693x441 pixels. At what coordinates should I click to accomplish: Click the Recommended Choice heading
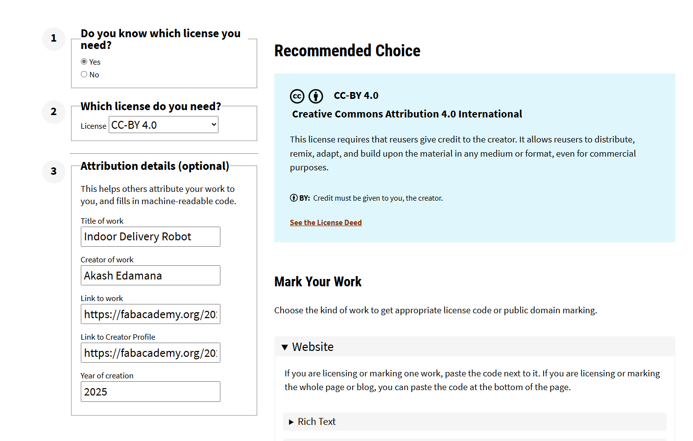(347, 51)
